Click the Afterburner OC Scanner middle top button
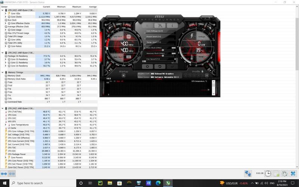 (x=160, y=25)
